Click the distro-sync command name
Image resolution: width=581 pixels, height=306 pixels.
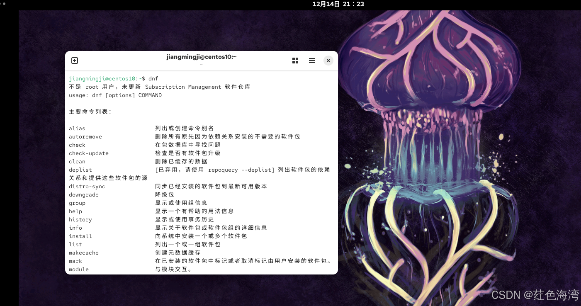click(x=87, y=186)
